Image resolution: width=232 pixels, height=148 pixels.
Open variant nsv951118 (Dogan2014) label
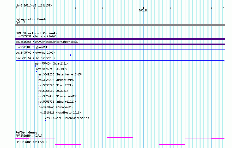tap(32, 47)
